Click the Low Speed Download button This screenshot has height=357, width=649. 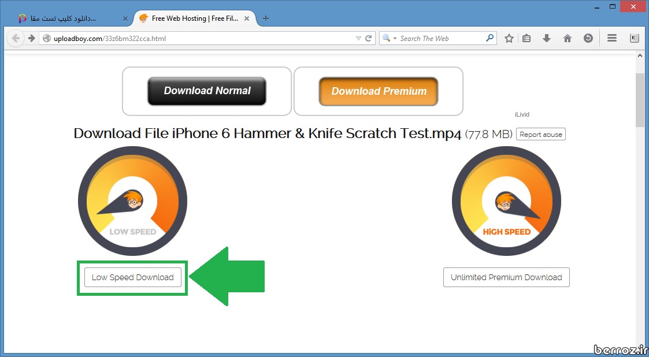(x=132, y=277)
